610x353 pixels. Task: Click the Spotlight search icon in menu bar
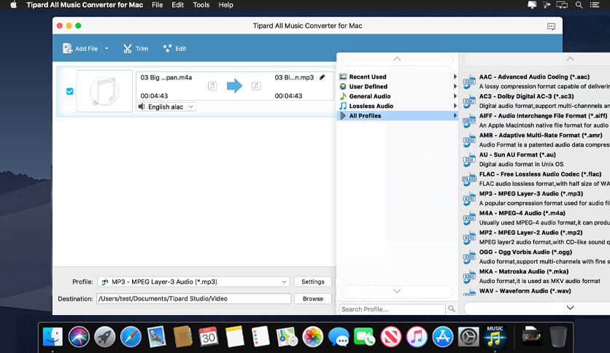click(579, 5)
